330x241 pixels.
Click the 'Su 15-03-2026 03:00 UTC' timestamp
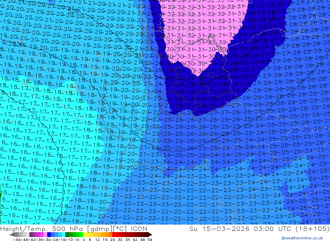240,229
